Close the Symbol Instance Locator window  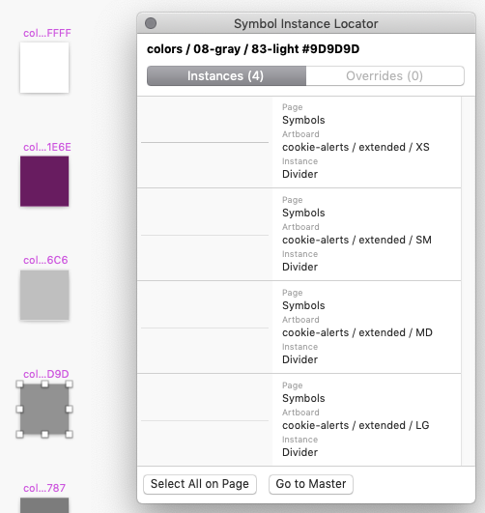151,23
